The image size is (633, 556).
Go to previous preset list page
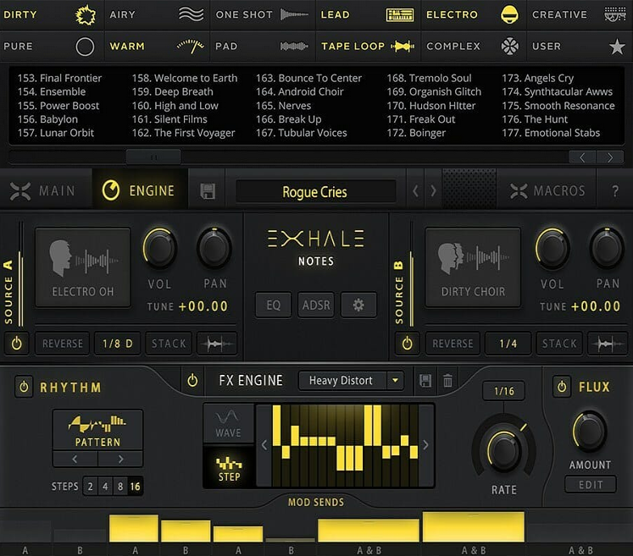tap(581, 157)
